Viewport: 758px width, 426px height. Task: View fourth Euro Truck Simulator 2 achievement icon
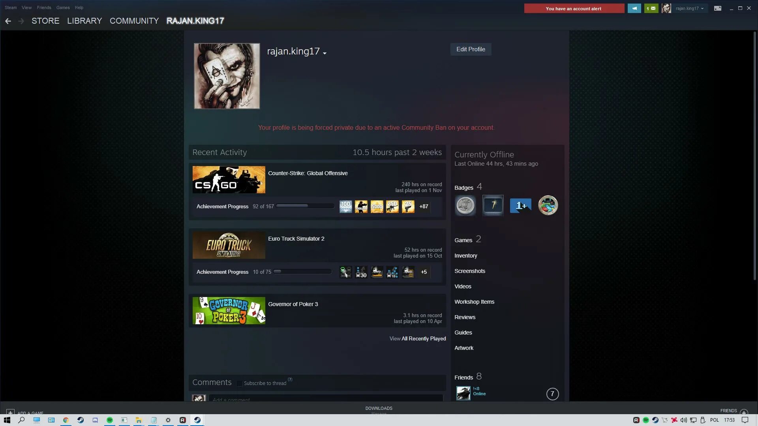pos(392,272)
